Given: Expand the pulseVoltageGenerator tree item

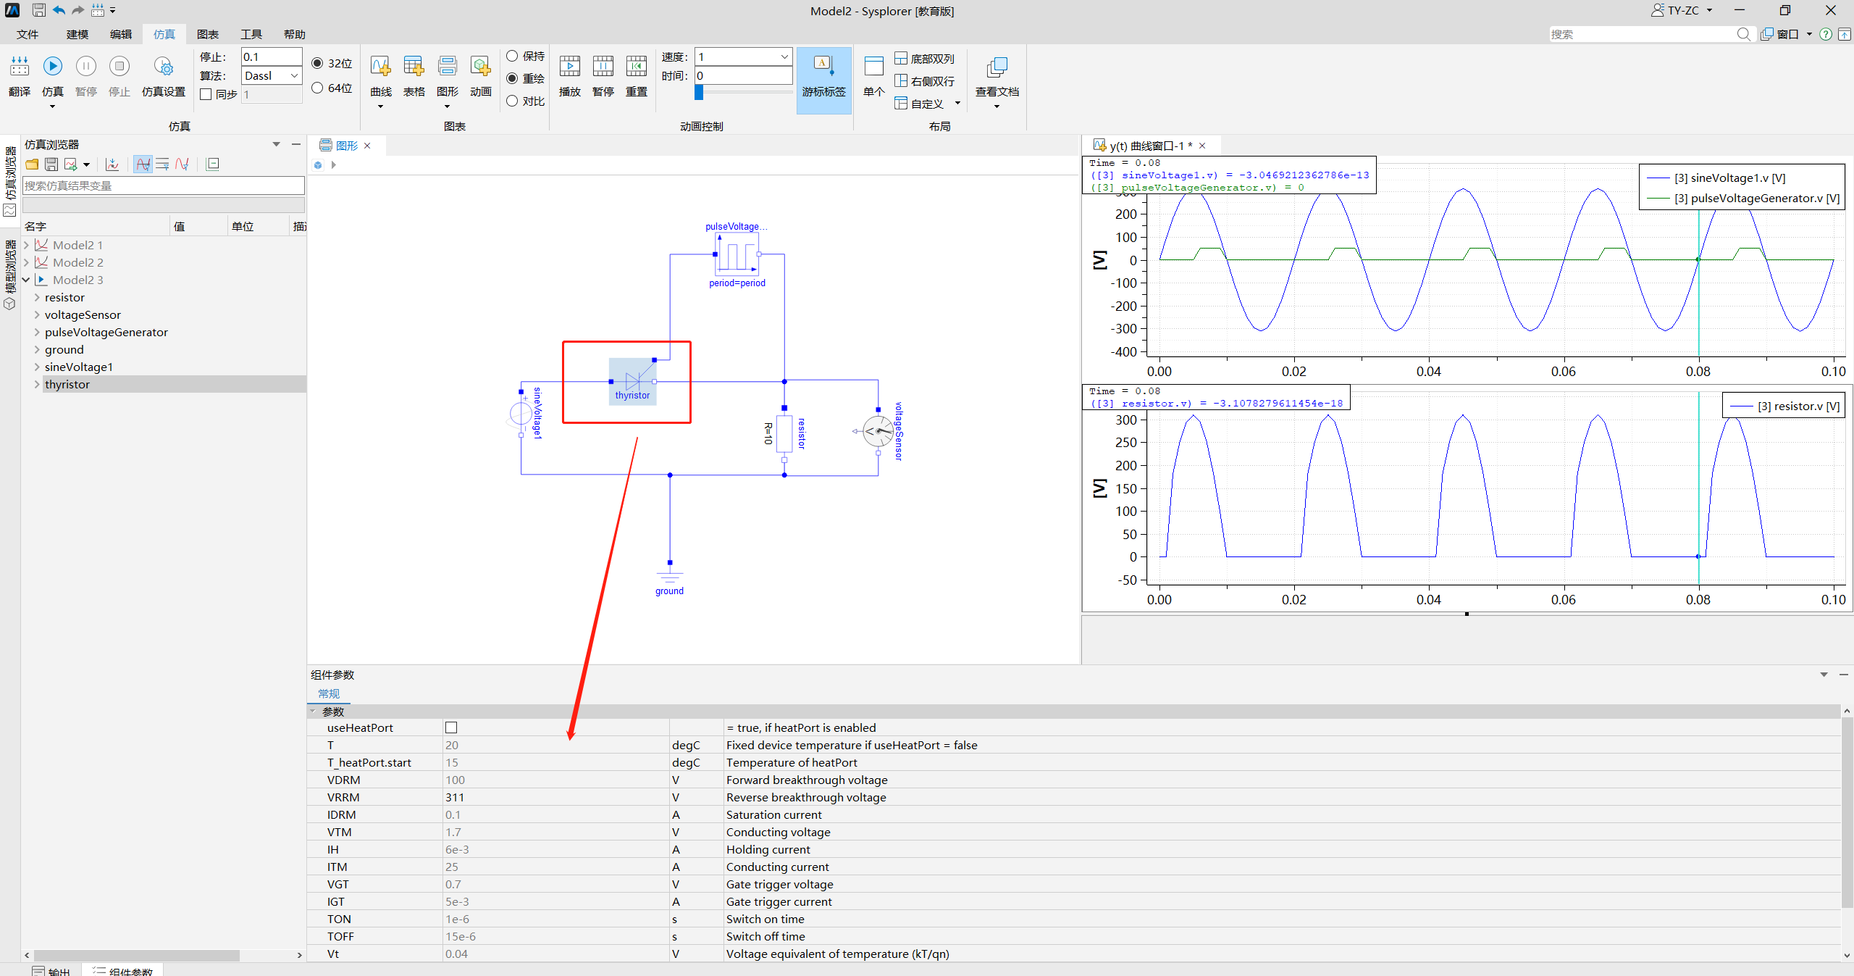Looking at the screenshot, I should (37, 332).
